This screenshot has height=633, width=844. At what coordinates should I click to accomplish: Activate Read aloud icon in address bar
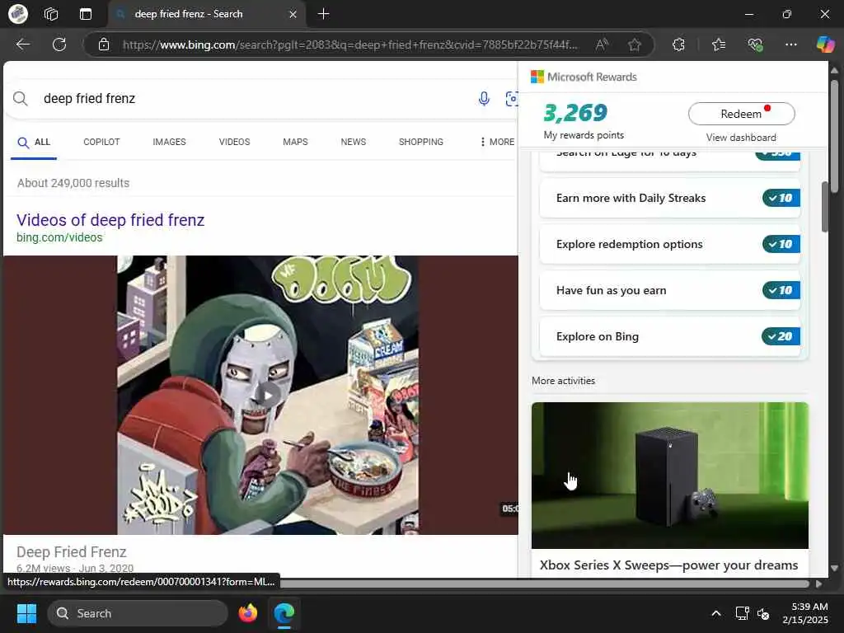point(602,45)
